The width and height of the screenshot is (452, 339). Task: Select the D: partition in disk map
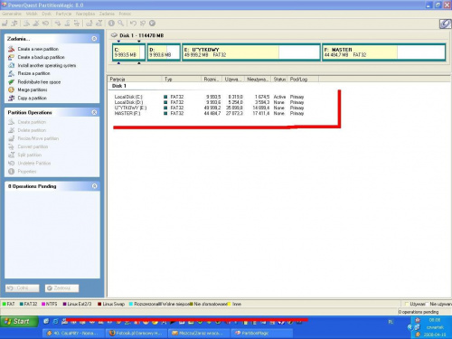[164, 52]
